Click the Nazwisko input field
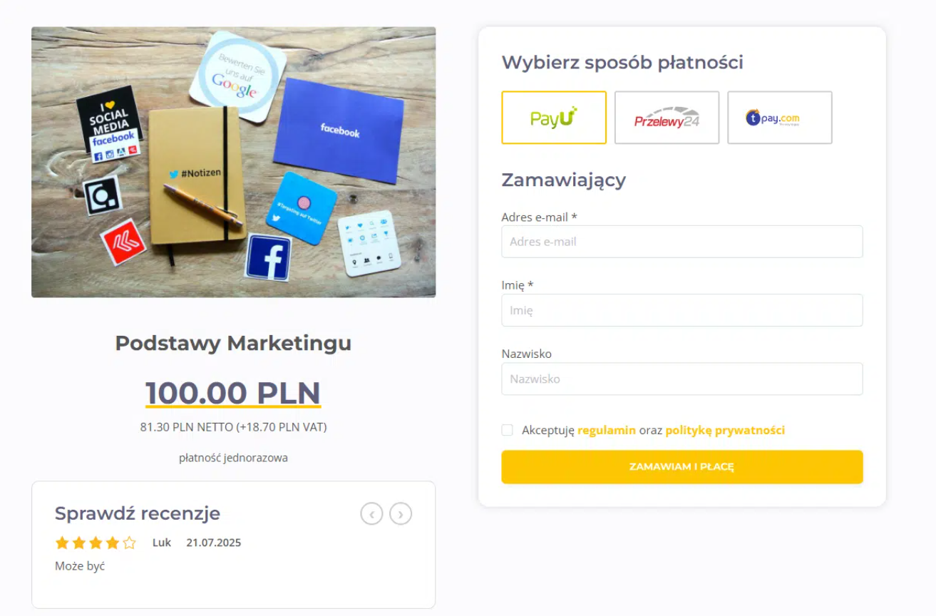The image size is (936, 616). pyautogui.click(x=682, y=379)
